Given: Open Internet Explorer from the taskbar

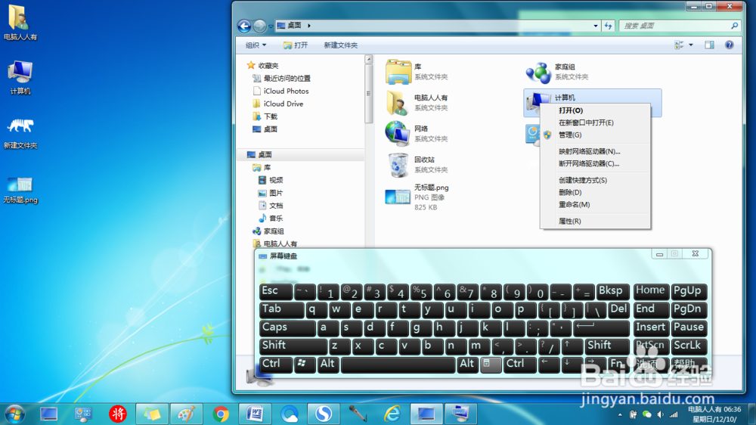Looking at the screenshot, I should coord(392,414).
